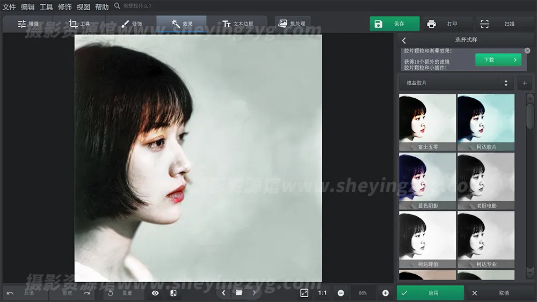The width and height of the screenshot is (537, 302).
Task: Click the fit-to-screen icon
Action: coord(304,293)
